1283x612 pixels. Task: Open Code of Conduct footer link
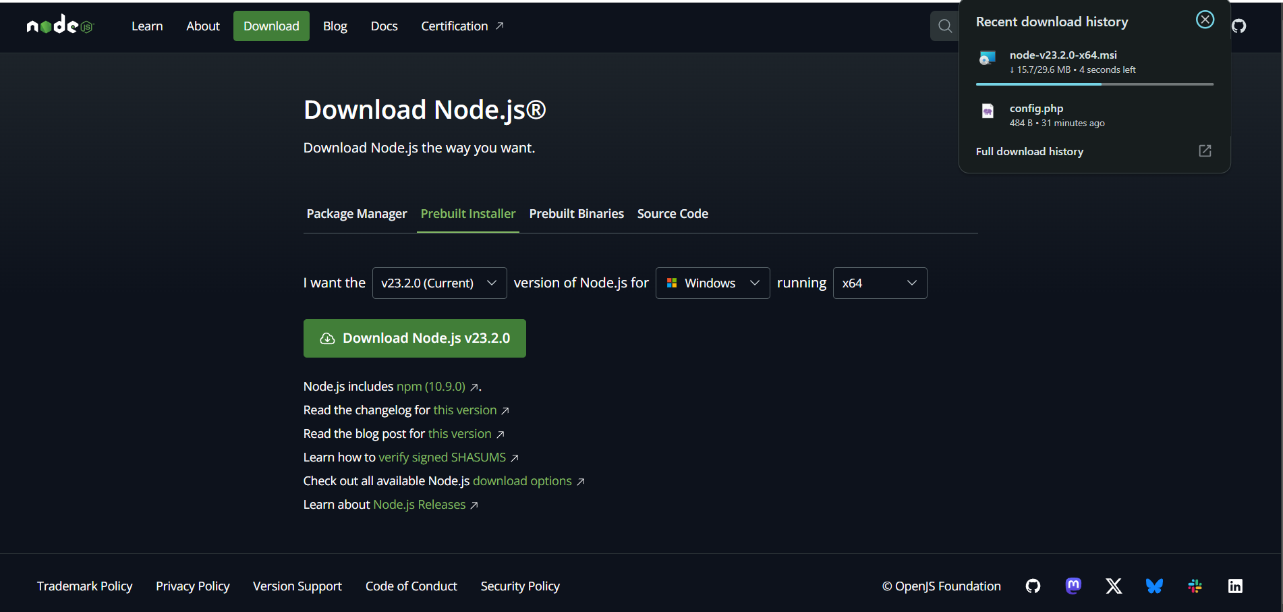(411, 586)
